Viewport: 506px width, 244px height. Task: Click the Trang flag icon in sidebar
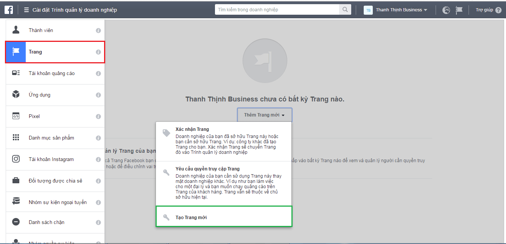pos(16,52)
